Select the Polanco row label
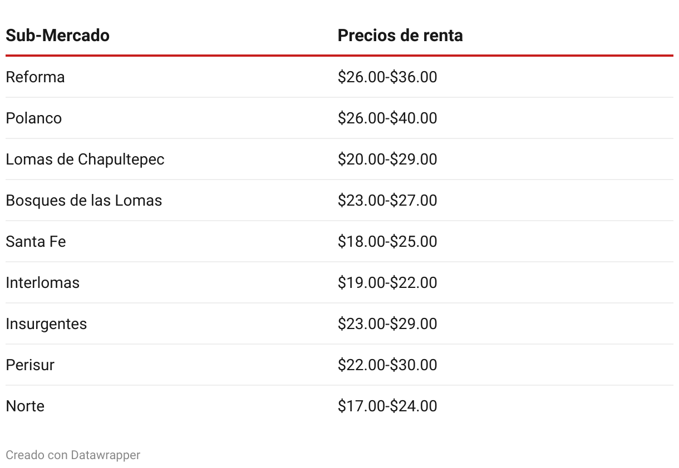The width and height of the screenshot is (679, 468). tap(33, 118)
